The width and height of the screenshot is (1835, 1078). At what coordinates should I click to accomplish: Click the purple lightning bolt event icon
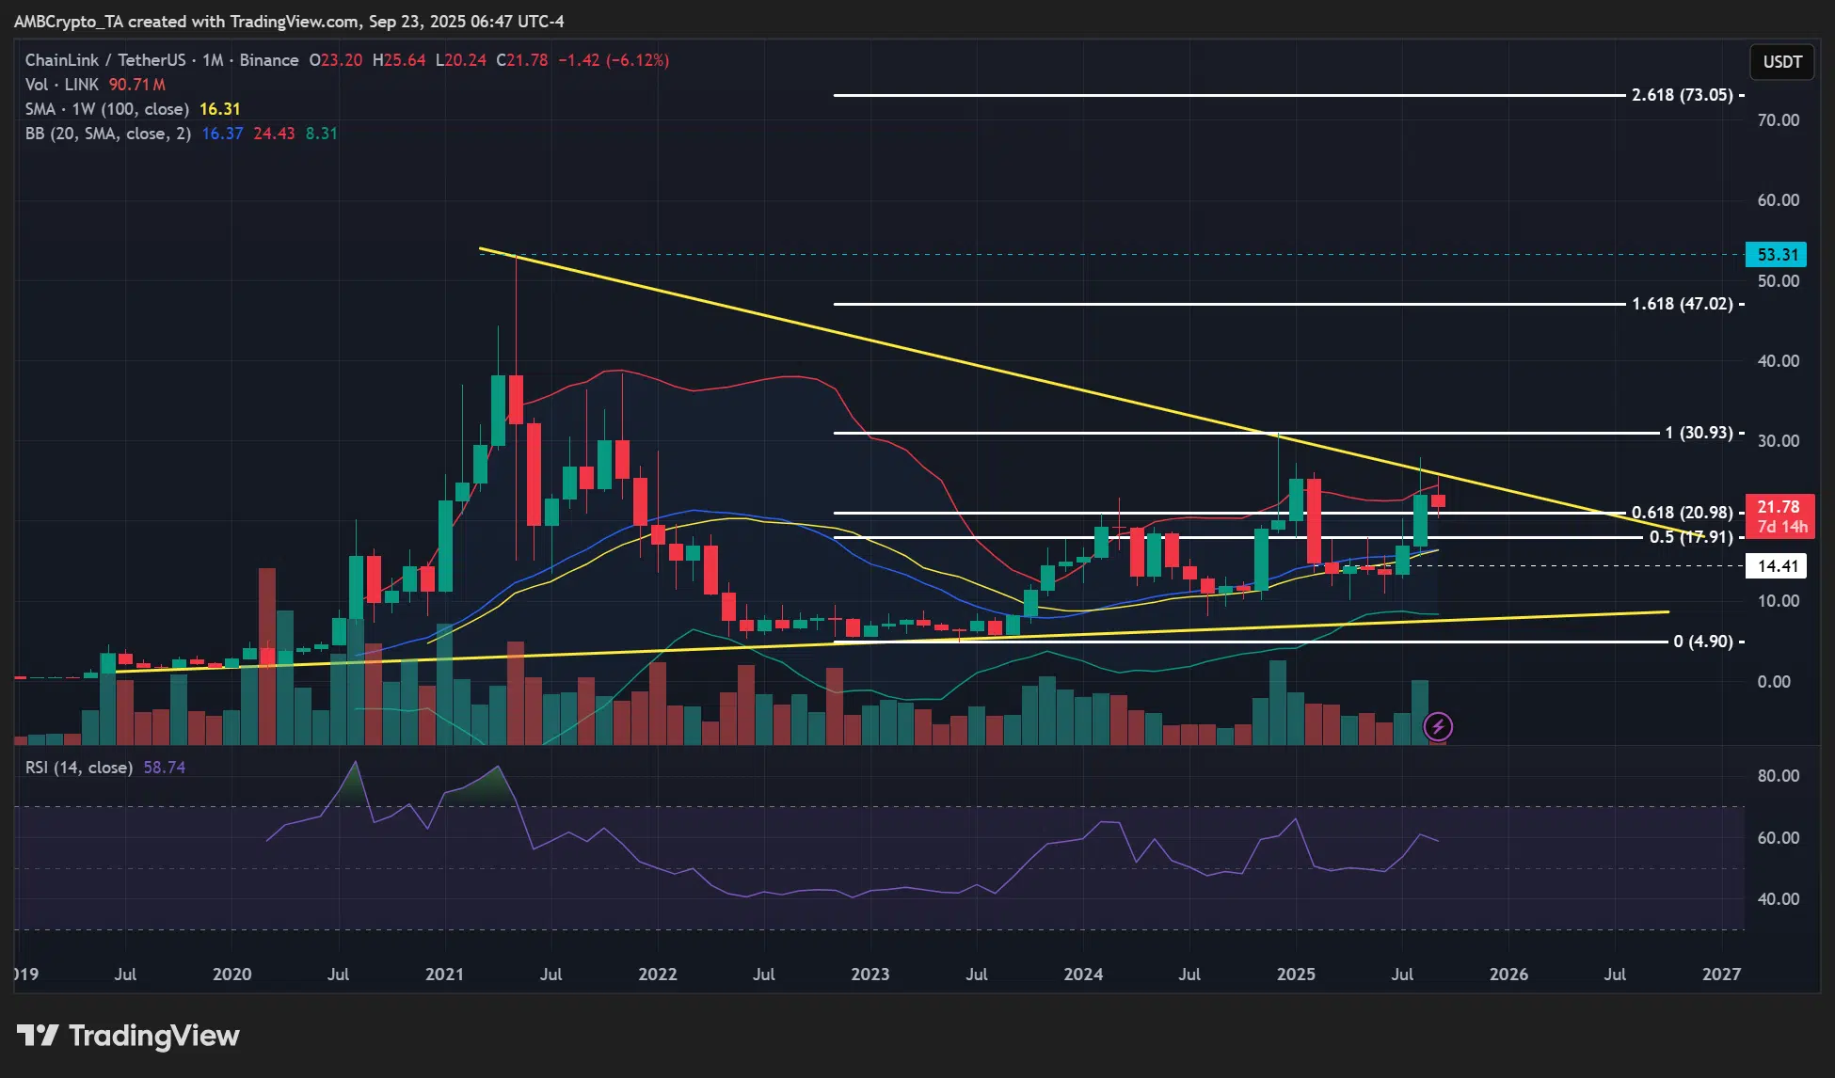point(1438,726)
